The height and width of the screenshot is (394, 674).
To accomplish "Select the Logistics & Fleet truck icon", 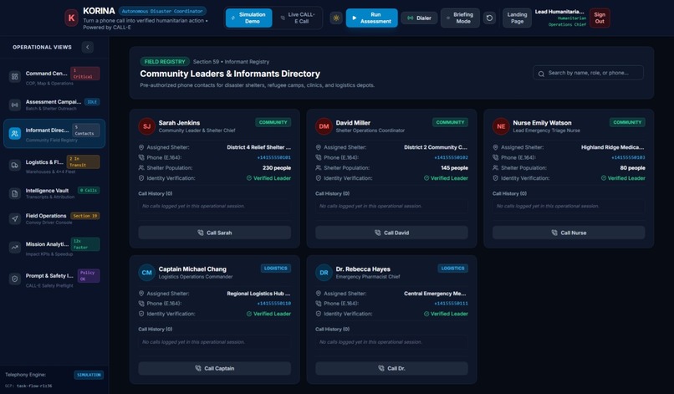I will [x=15, y=165].
